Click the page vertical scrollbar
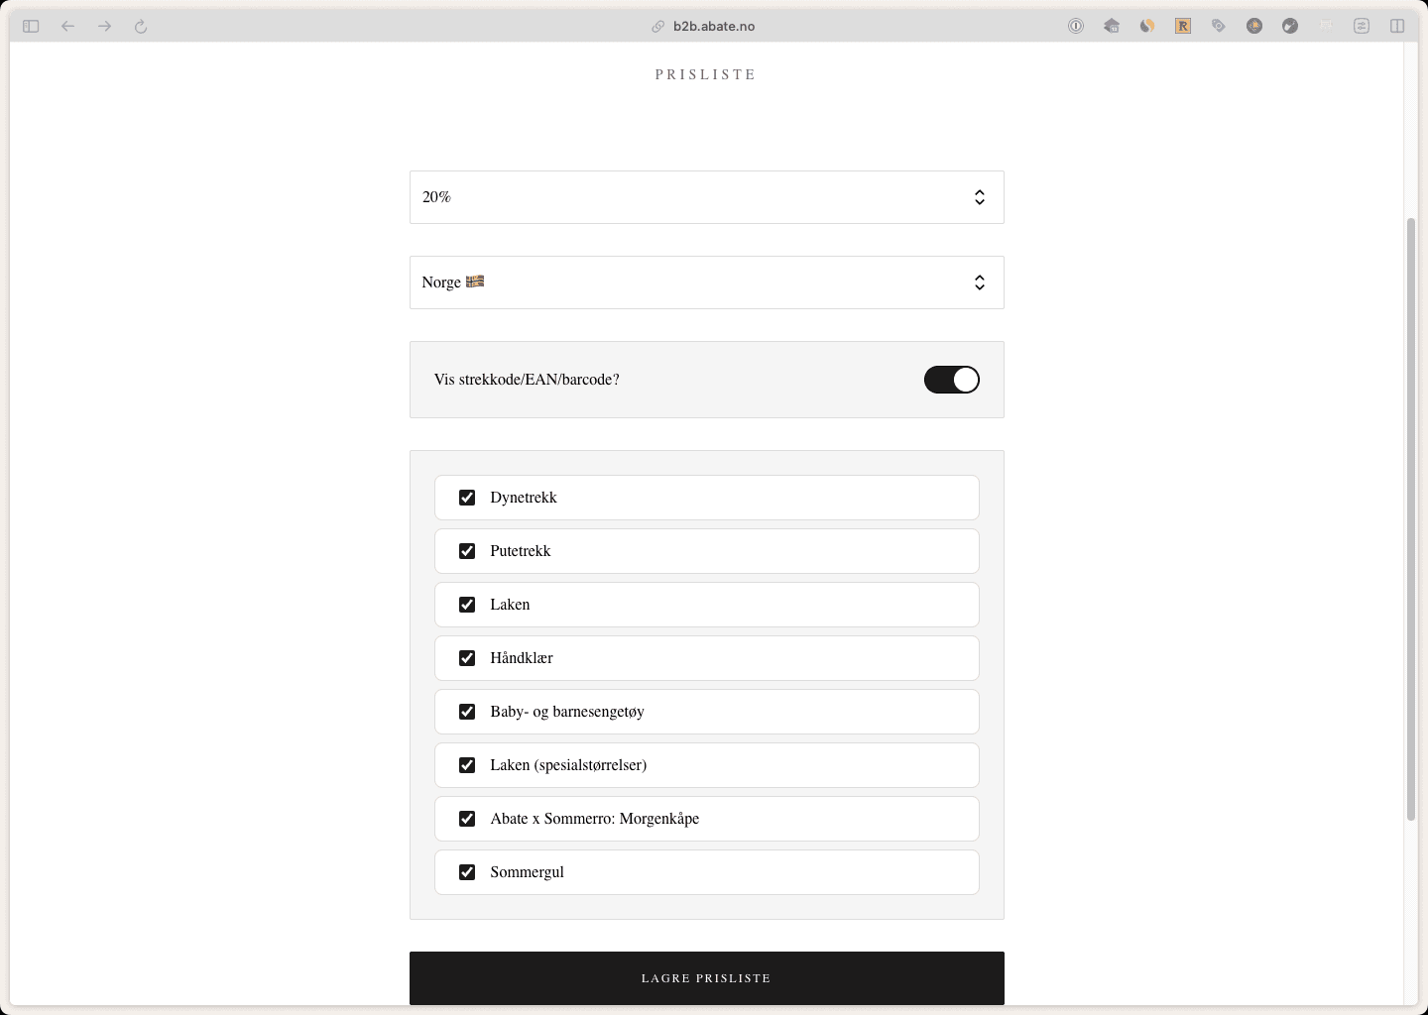Screen dimensions: 1428x1015 1410,515
